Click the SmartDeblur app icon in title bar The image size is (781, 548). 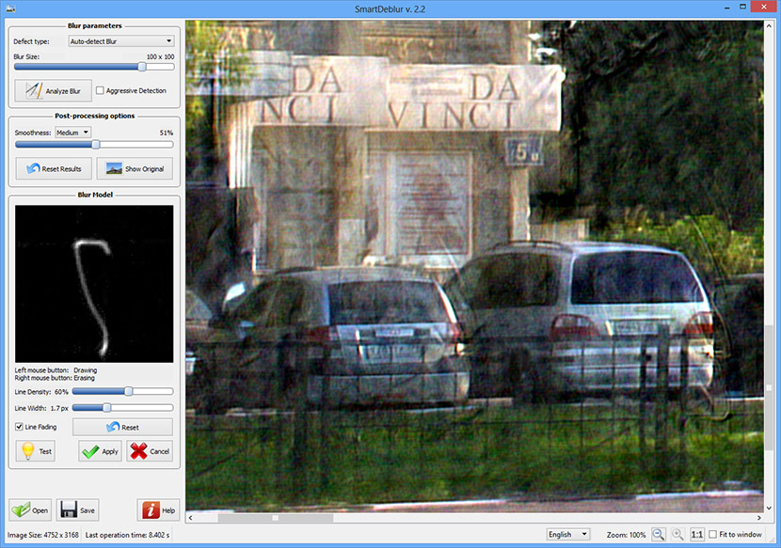click(x=10, y=8)
